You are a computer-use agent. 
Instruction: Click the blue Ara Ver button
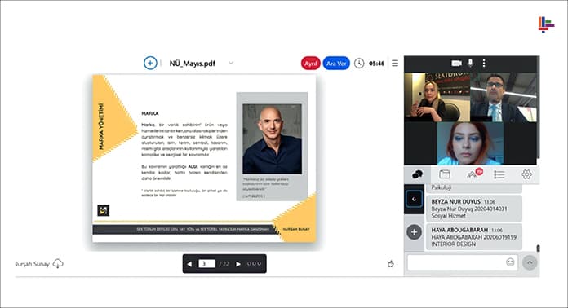336,64
